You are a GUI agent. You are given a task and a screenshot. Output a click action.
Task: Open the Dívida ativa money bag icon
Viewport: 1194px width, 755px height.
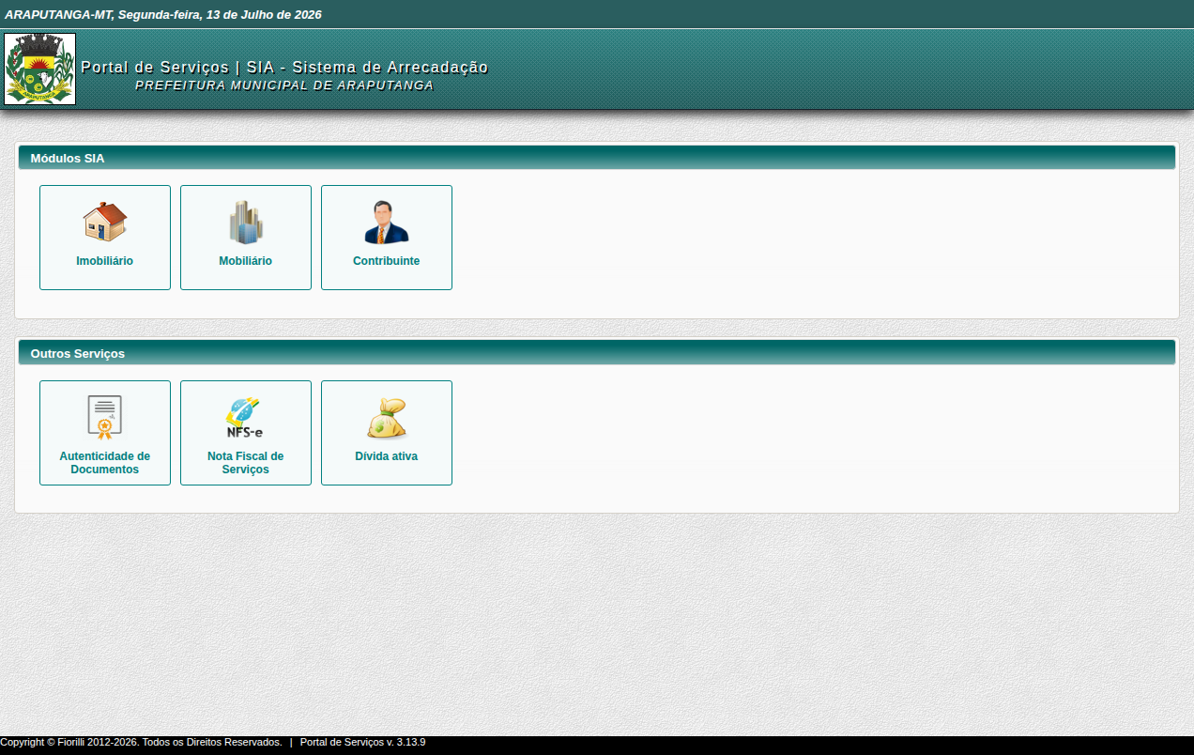coord(387,418)
